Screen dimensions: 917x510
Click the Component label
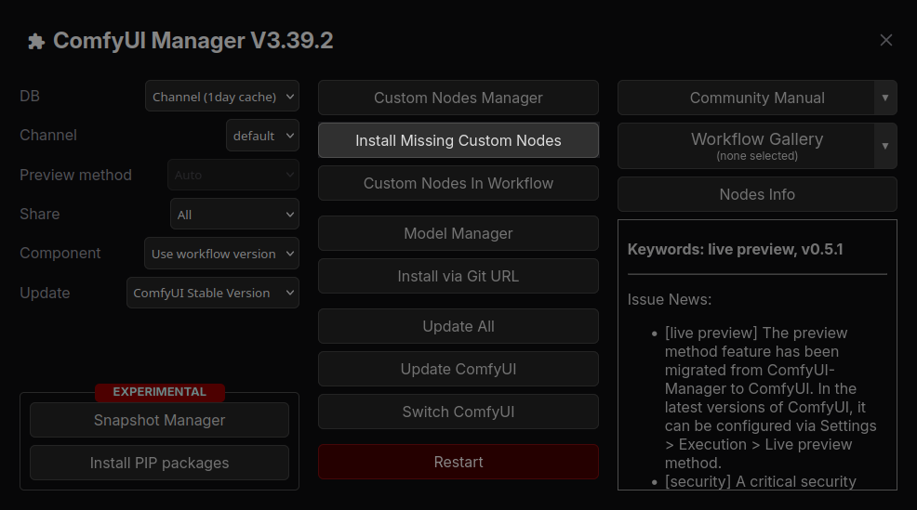[x=60, y=253]
